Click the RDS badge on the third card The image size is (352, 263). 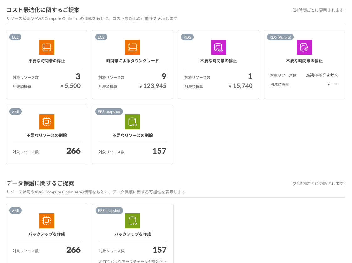point(187,37)
